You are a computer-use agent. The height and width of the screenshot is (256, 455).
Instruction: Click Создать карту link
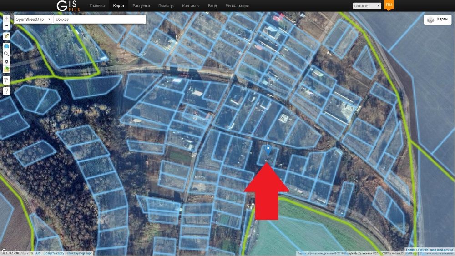point(54,253)
